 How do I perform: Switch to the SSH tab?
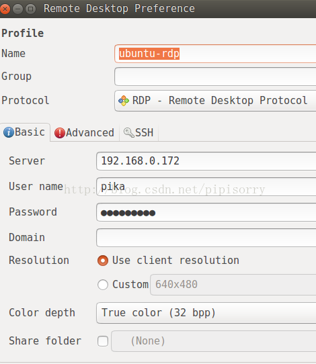point(139,133)
